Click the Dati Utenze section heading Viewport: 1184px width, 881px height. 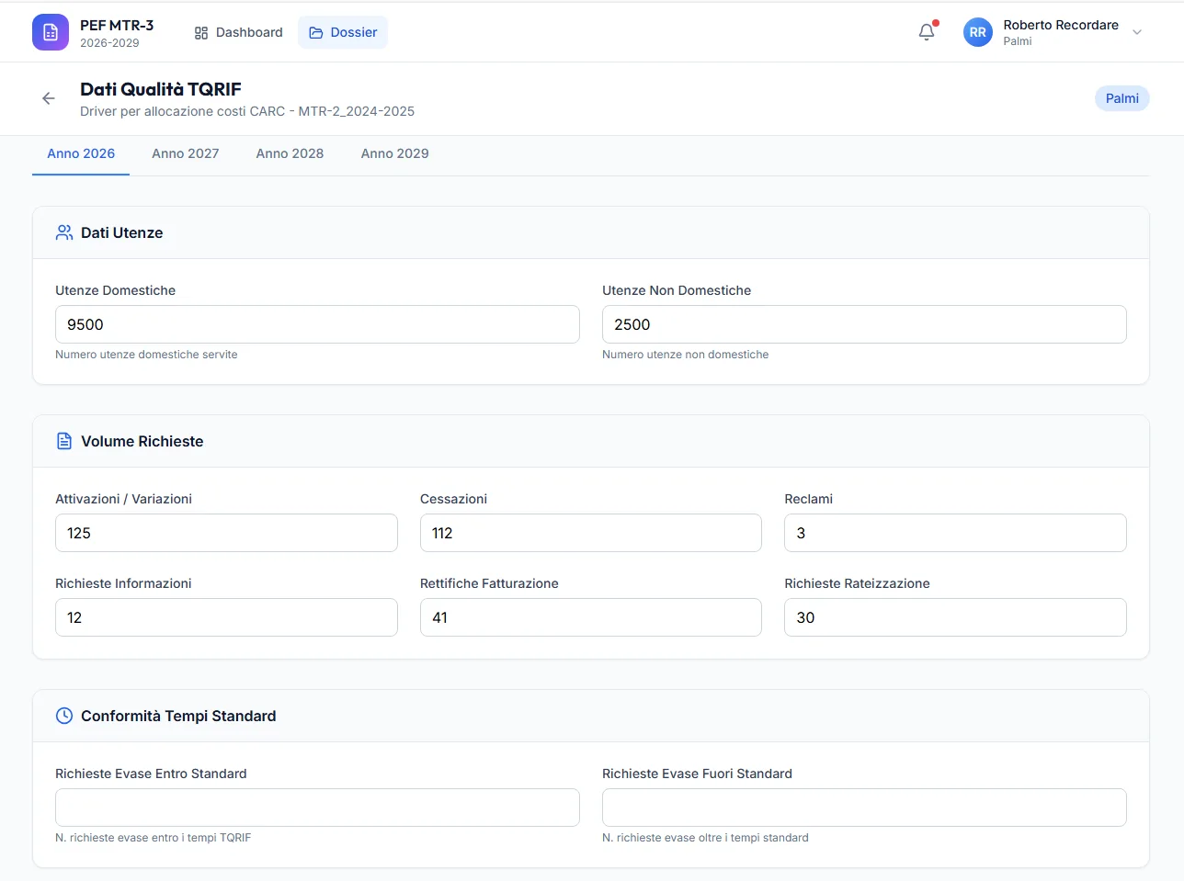(x=122, y=232)
